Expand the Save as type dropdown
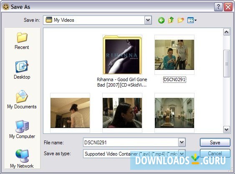235x174 pixels. (x=182, y=154)
